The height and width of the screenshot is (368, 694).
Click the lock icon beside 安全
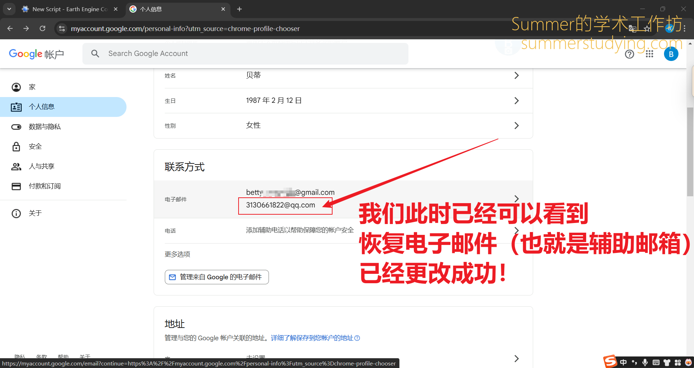(16, 146)
